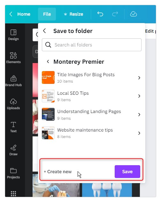Screen dimensions: 161x202
Task: Open the Uploads panel
Action: [x=13, y=104]
